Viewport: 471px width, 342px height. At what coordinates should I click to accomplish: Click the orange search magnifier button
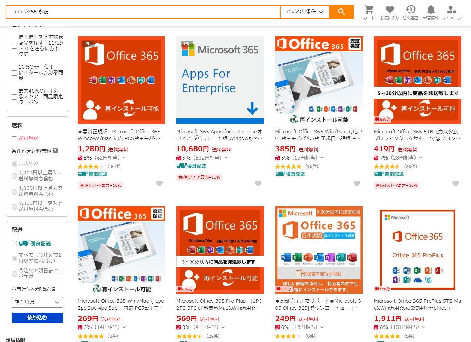point(341,12)
